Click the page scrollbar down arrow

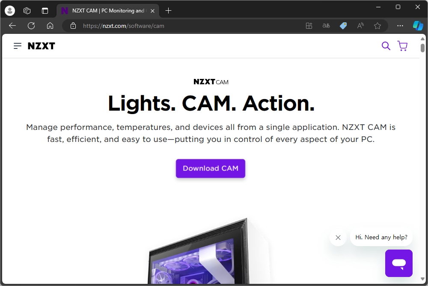click(x=422, y=279)
